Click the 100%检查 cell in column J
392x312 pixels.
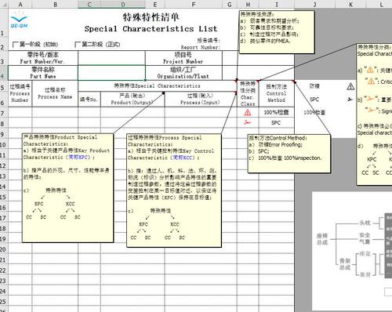(x=314, y=113)
